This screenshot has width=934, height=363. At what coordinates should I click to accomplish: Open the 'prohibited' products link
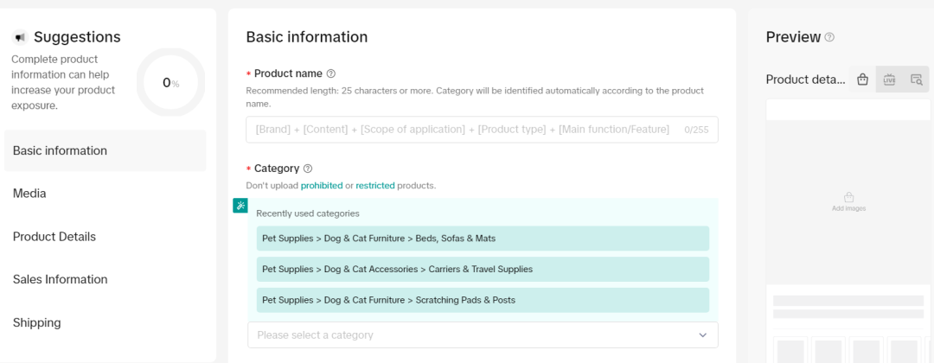coord(321,186)
